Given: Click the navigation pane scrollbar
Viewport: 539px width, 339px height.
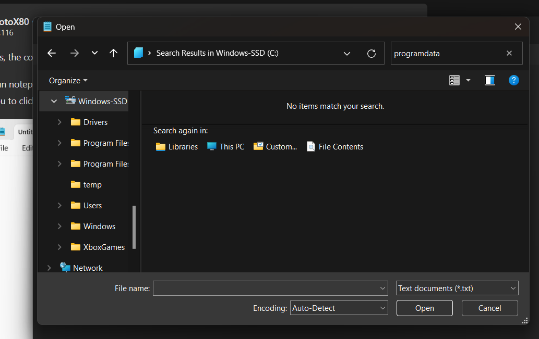Looking at the screenshot, I should pos(134,227).
